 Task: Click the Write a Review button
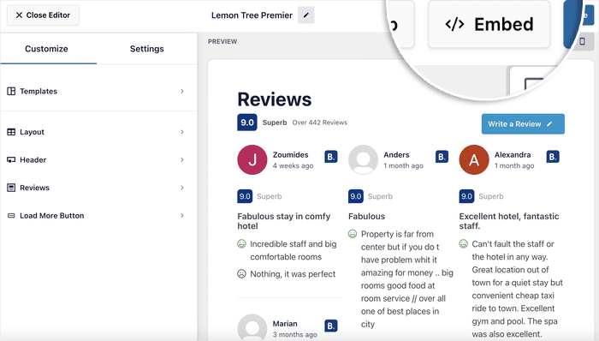coord(523,124)
